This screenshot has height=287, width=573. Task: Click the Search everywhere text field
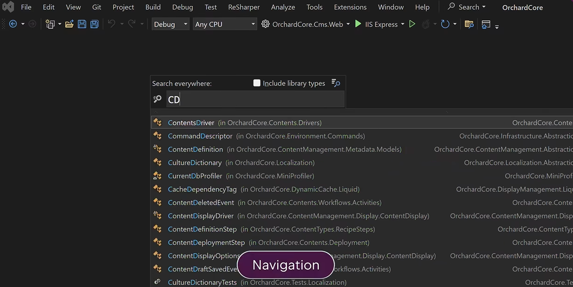point(255,99)
